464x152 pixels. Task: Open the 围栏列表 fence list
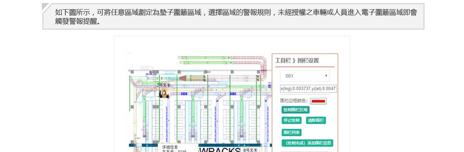pyautogui.click(x=292, y=133)
